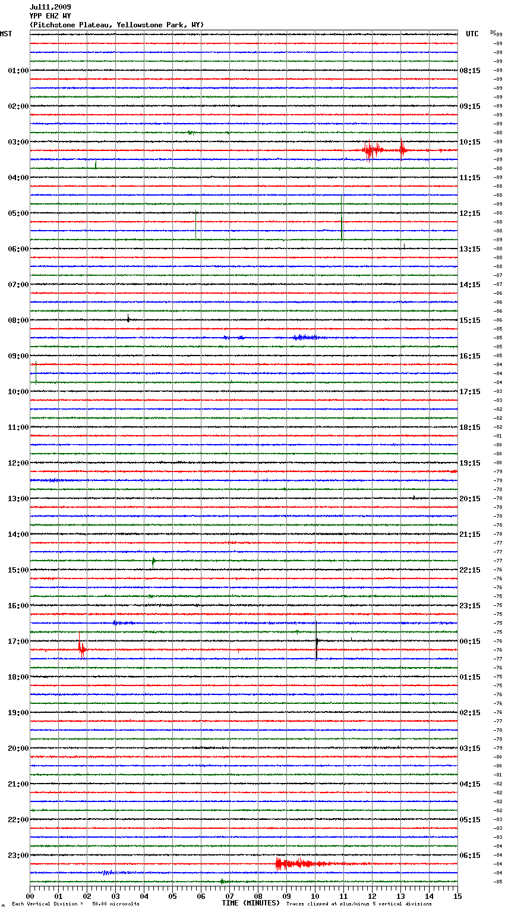Click the red event on the 17:15 trace

(x=82, y=649)
